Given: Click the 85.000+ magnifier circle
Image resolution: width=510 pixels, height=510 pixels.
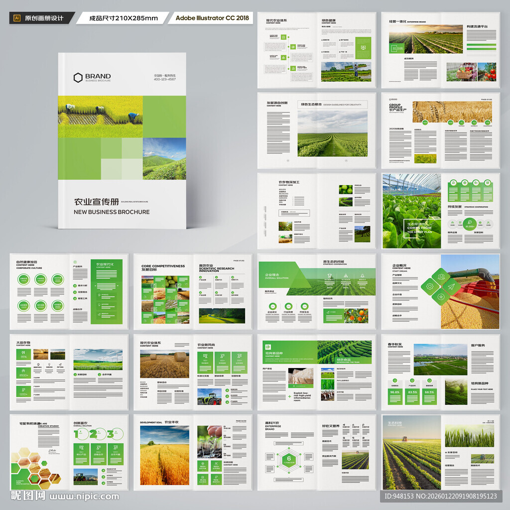Looking at the screenshot, I should point(470,224).
